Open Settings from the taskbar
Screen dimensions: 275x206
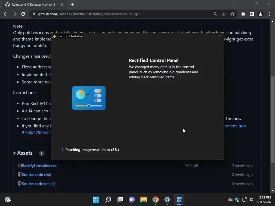167,200
